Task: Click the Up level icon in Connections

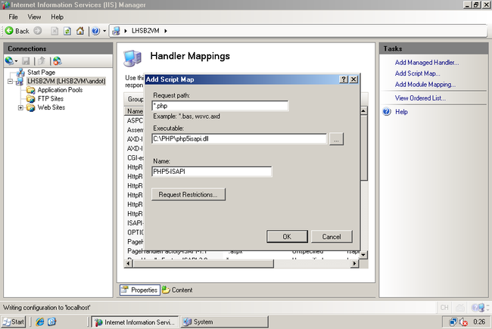Action: tap(42, 61)
